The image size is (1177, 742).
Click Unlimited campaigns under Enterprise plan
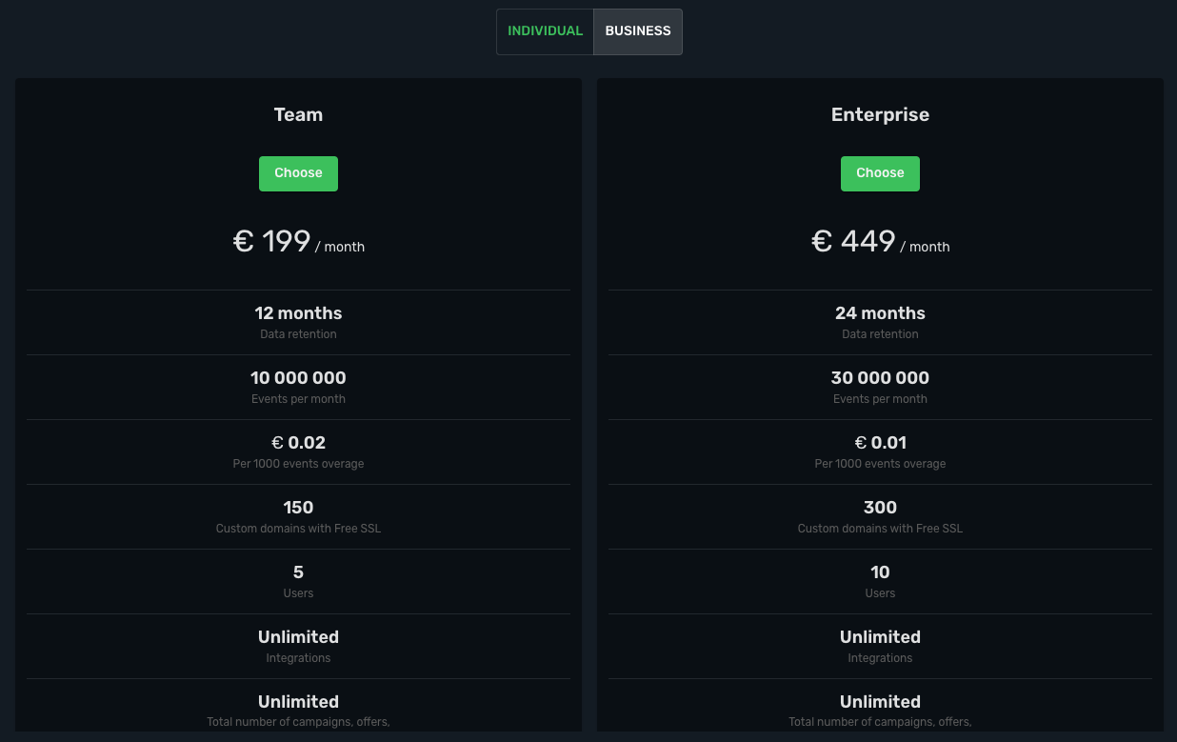(880, 701)
